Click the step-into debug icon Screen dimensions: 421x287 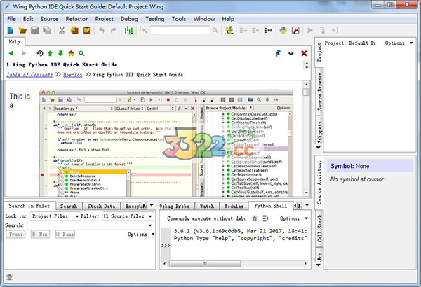point(323,31)
